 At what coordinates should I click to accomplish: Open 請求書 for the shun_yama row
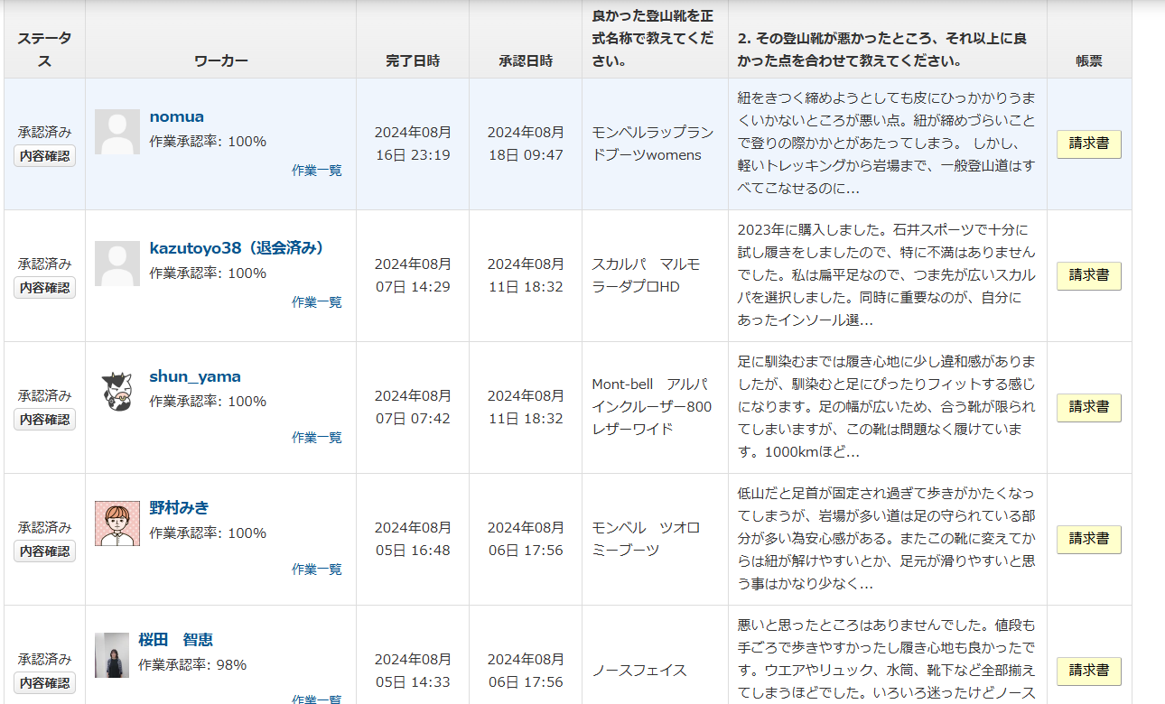1089,408
